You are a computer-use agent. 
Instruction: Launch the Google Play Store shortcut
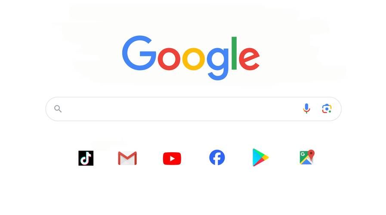[260, 157]
